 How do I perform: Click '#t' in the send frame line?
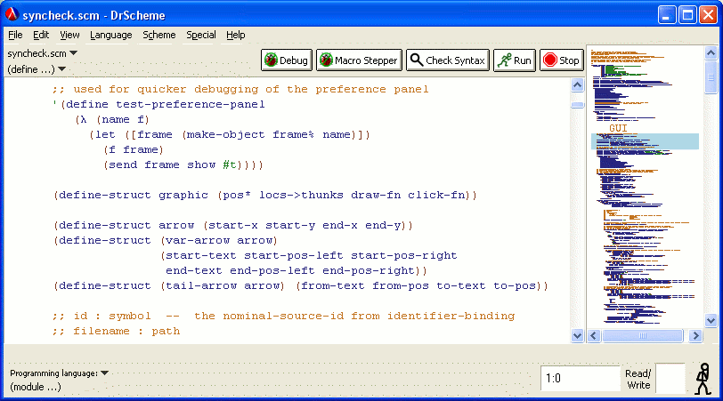point(229,164)
